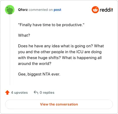Image resolution: width=118 pixels, height=114 pixels.
Task: Click 'Gee, biggest NTA ever.' sentence
Action: point(39,74)
